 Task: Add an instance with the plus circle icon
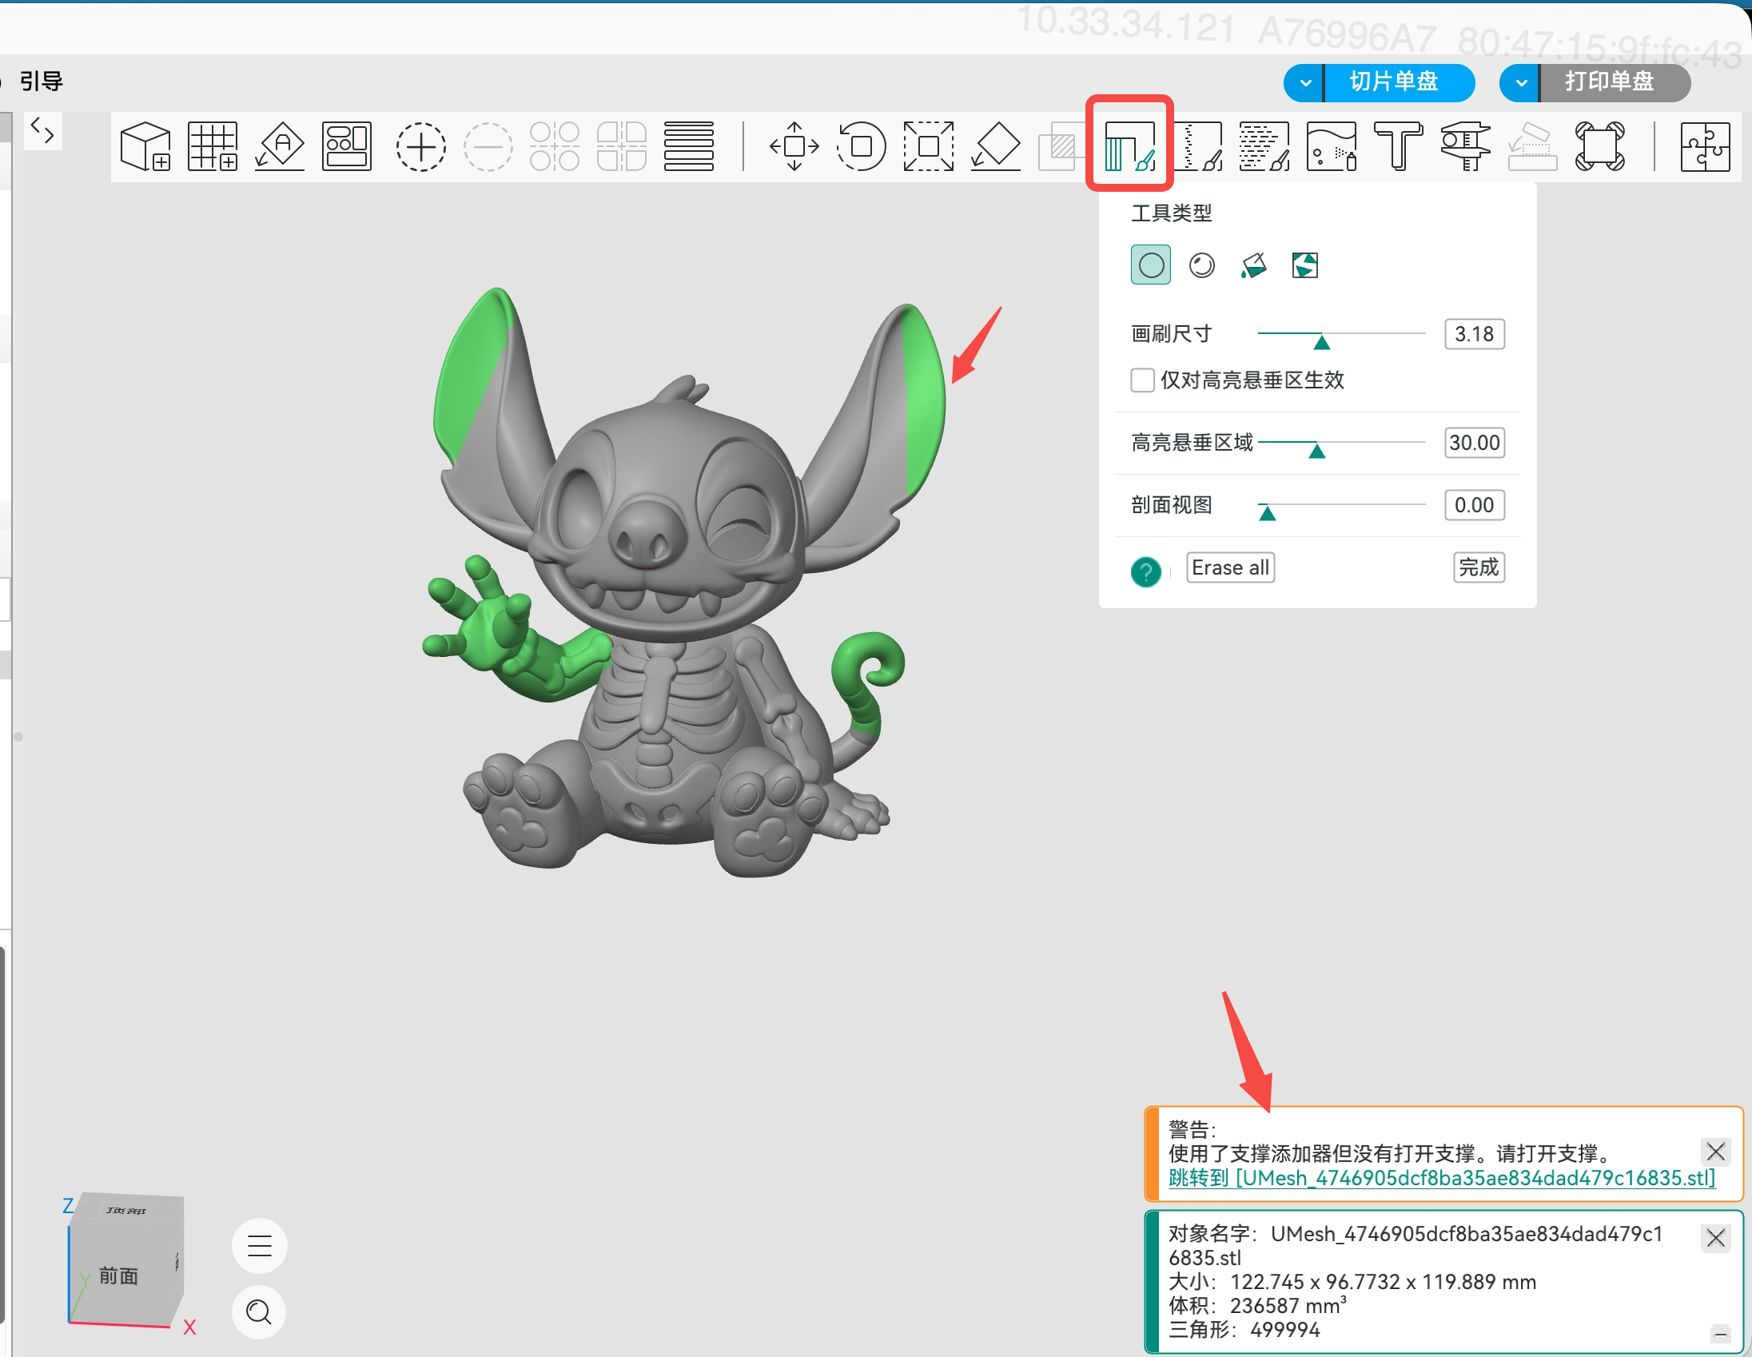tap(420, 146)
